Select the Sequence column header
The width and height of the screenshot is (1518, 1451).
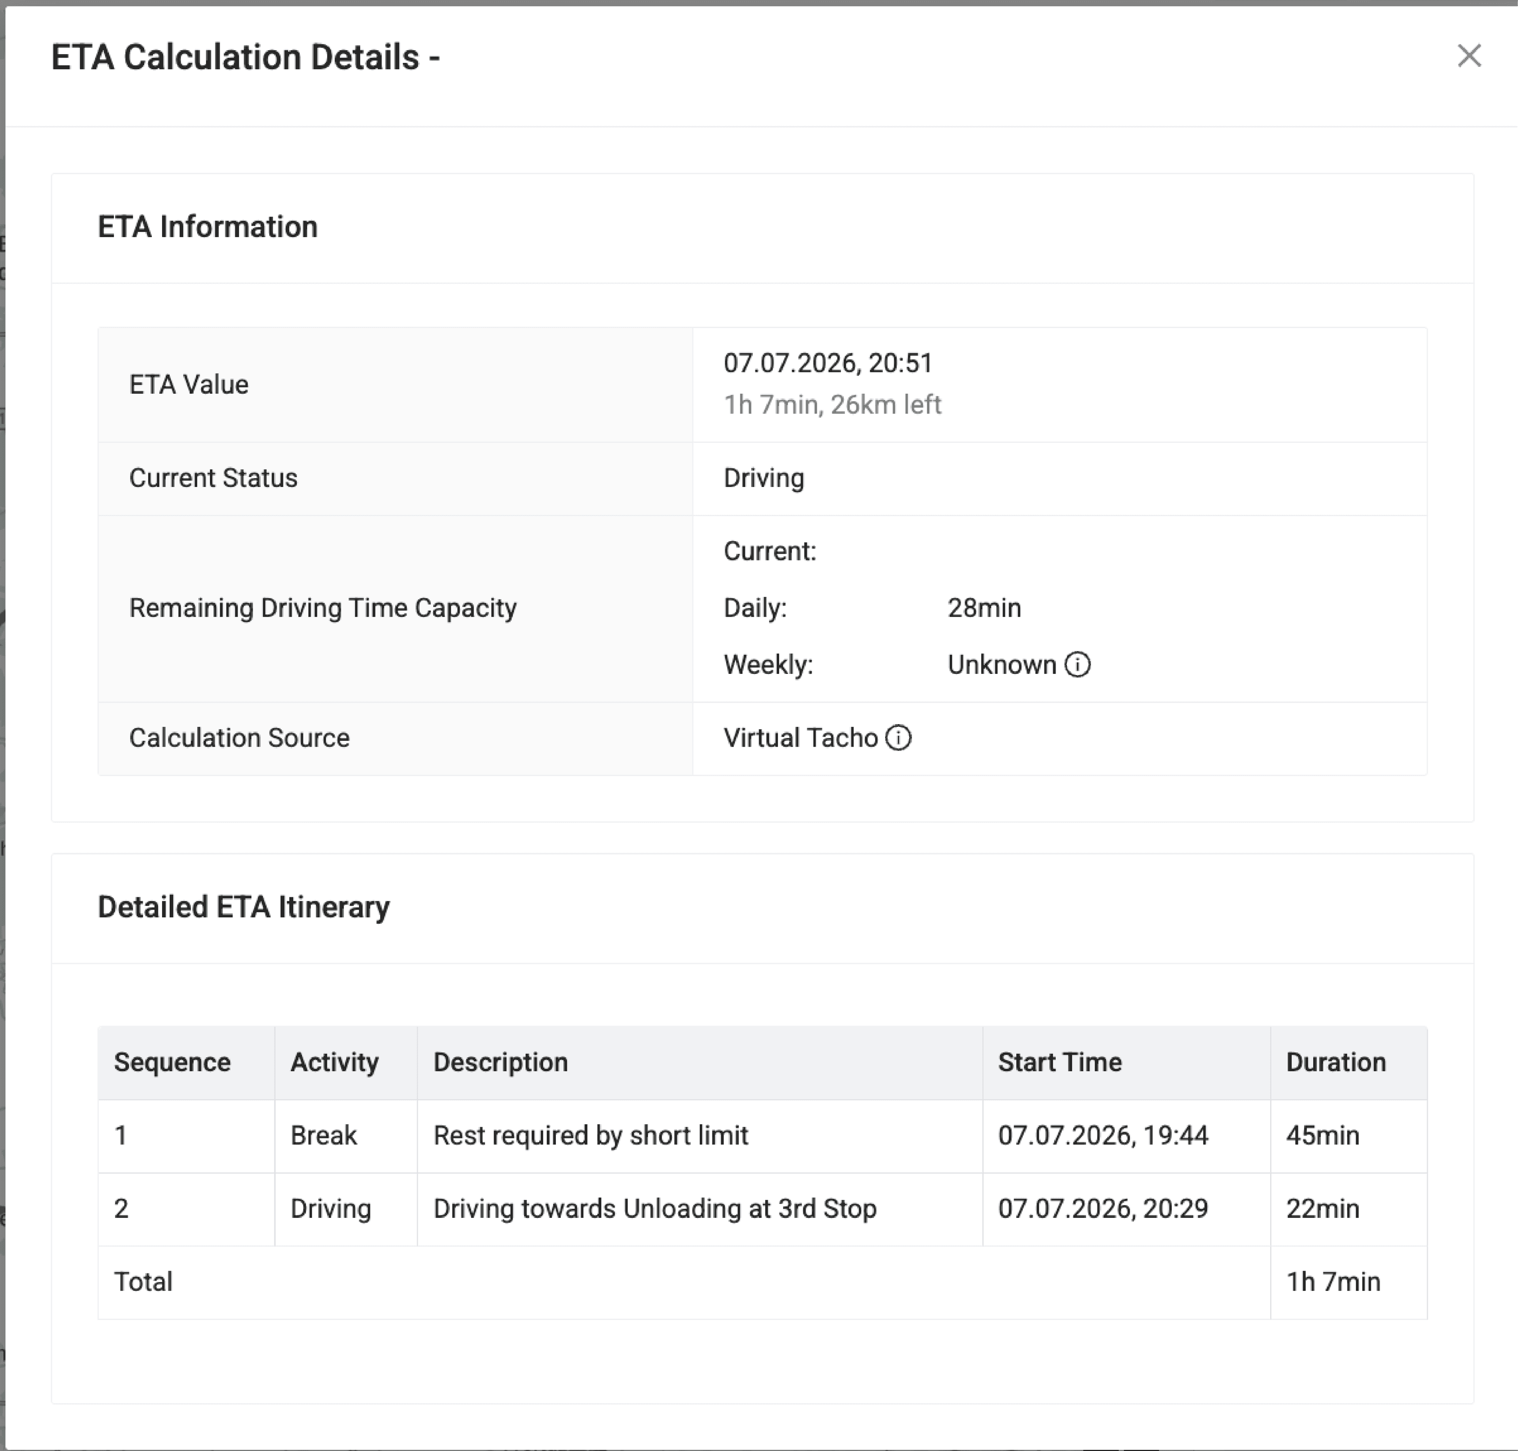click(172, 1062)
